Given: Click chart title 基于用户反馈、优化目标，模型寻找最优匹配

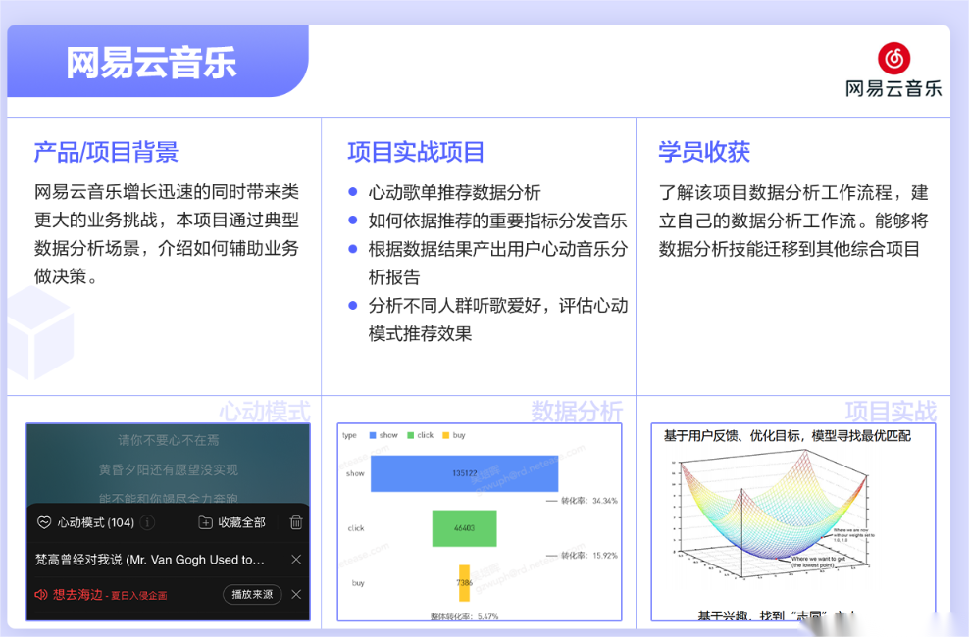Looking at the screenshot, I should pyautogui.click(x=788, y=436).
